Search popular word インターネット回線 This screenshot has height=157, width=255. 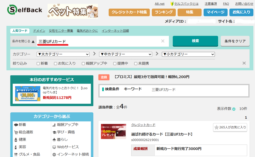(115, 31)
